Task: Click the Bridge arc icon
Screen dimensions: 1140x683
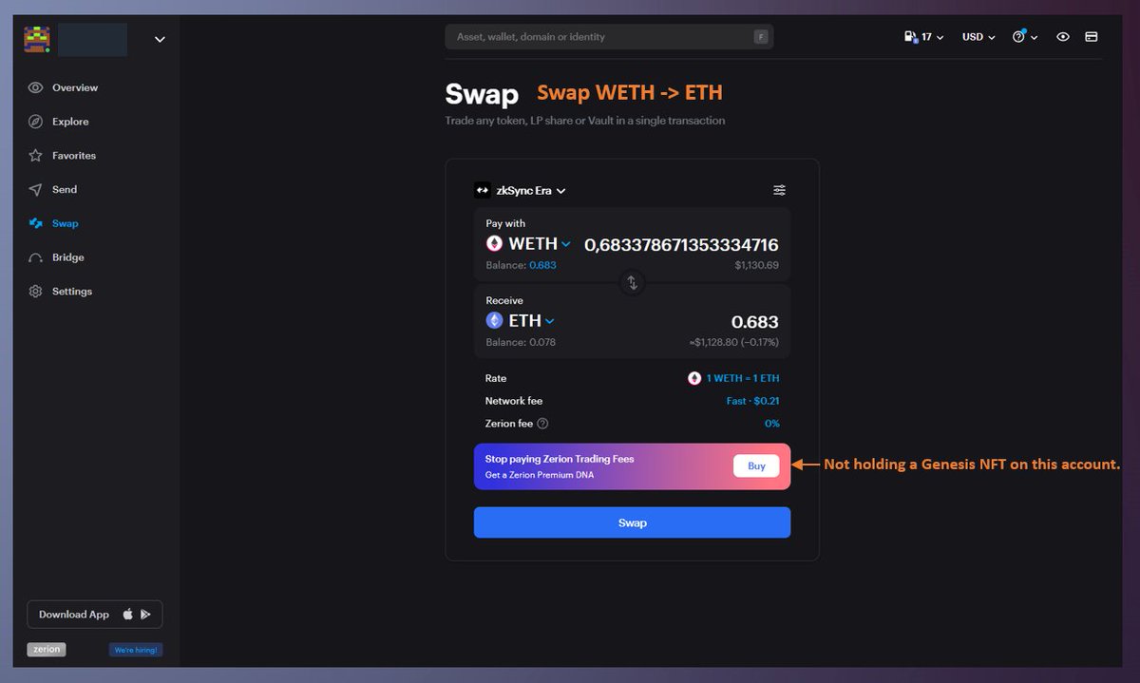Action: [35, 257]
